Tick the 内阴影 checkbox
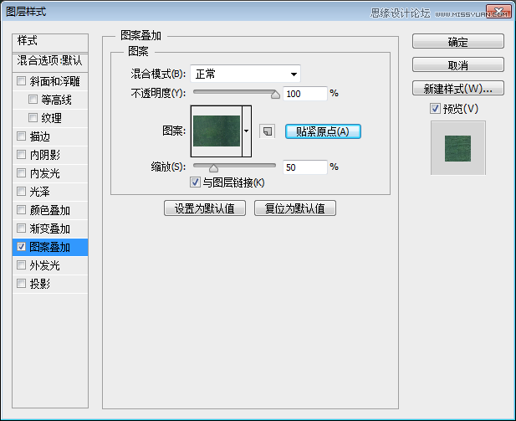Image resolution: width=516 pixels, height=421 pixels. (22, 155)
